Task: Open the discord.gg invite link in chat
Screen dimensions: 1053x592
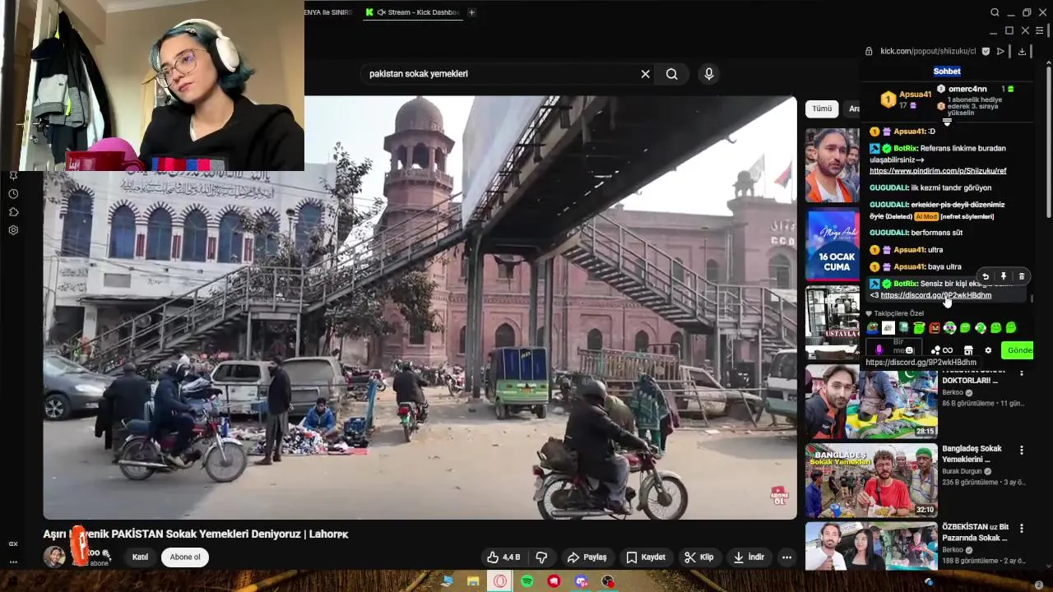Action: point(936,295)
